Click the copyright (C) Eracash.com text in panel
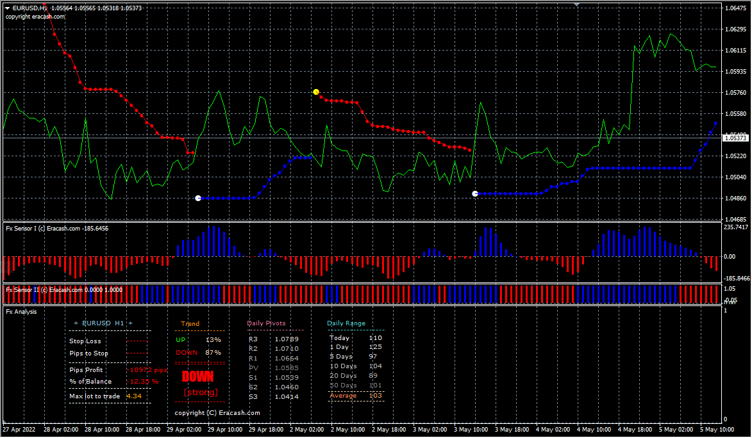 pos(217,413)
